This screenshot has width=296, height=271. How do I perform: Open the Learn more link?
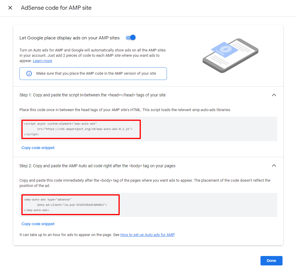(x=43, y=61)
